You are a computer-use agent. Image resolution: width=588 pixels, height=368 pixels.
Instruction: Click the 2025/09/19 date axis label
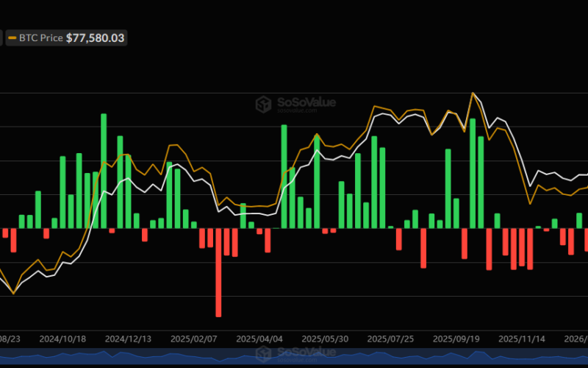point(456,339)
